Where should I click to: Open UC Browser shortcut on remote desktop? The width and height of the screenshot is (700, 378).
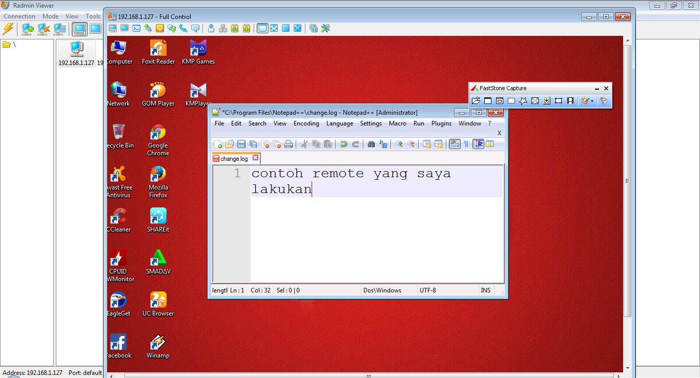(x=158, y=304)
